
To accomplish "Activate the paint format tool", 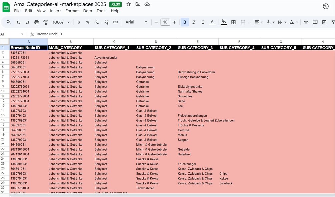I will pos(46,22).
